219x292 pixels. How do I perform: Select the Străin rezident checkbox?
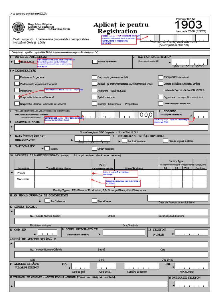point(94,148)
